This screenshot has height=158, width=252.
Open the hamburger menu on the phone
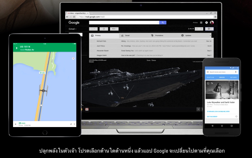point(208,72)
